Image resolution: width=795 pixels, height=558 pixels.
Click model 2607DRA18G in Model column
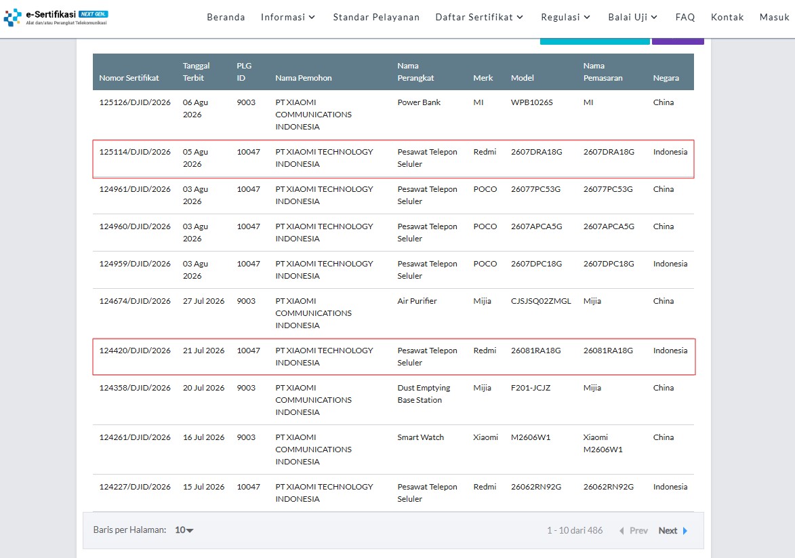[536, 152]
